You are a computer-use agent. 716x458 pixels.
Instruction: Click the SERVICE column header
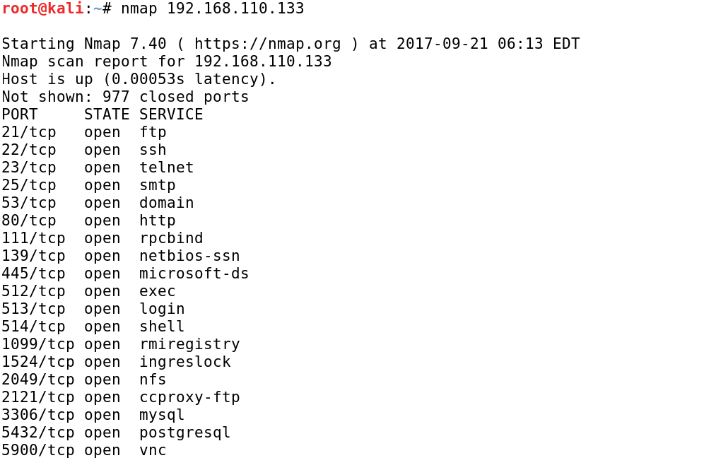(171, 114)
